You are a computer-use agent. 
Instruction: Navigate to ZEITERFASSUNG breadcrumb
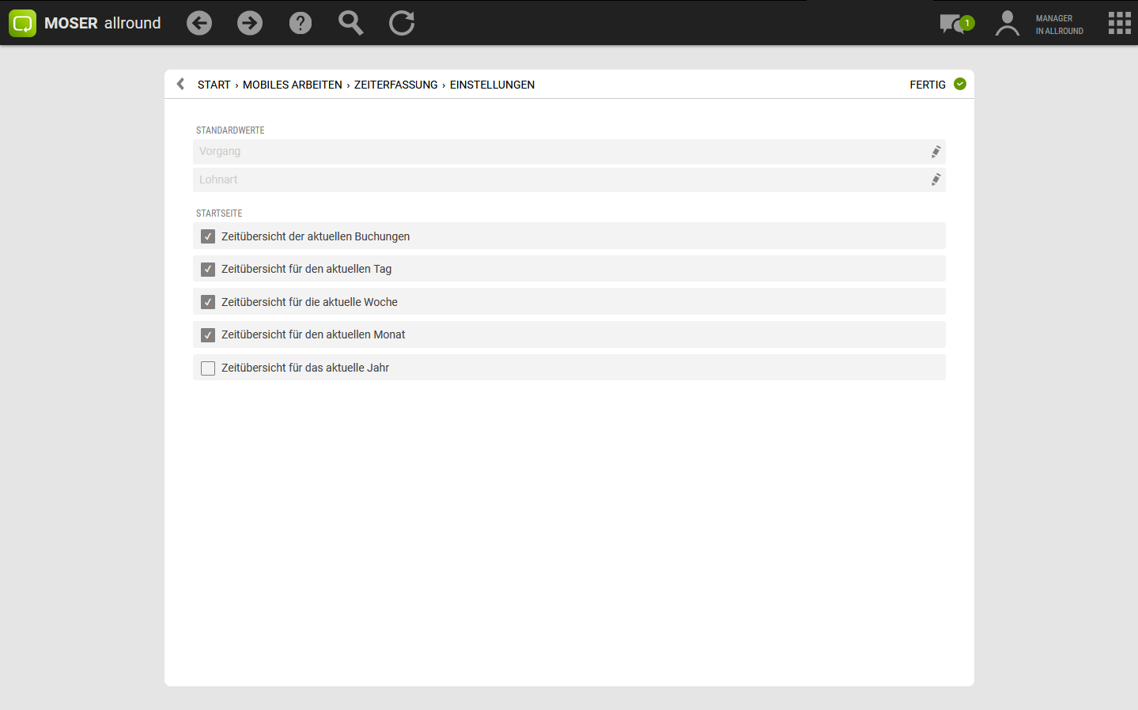point(395,85)
